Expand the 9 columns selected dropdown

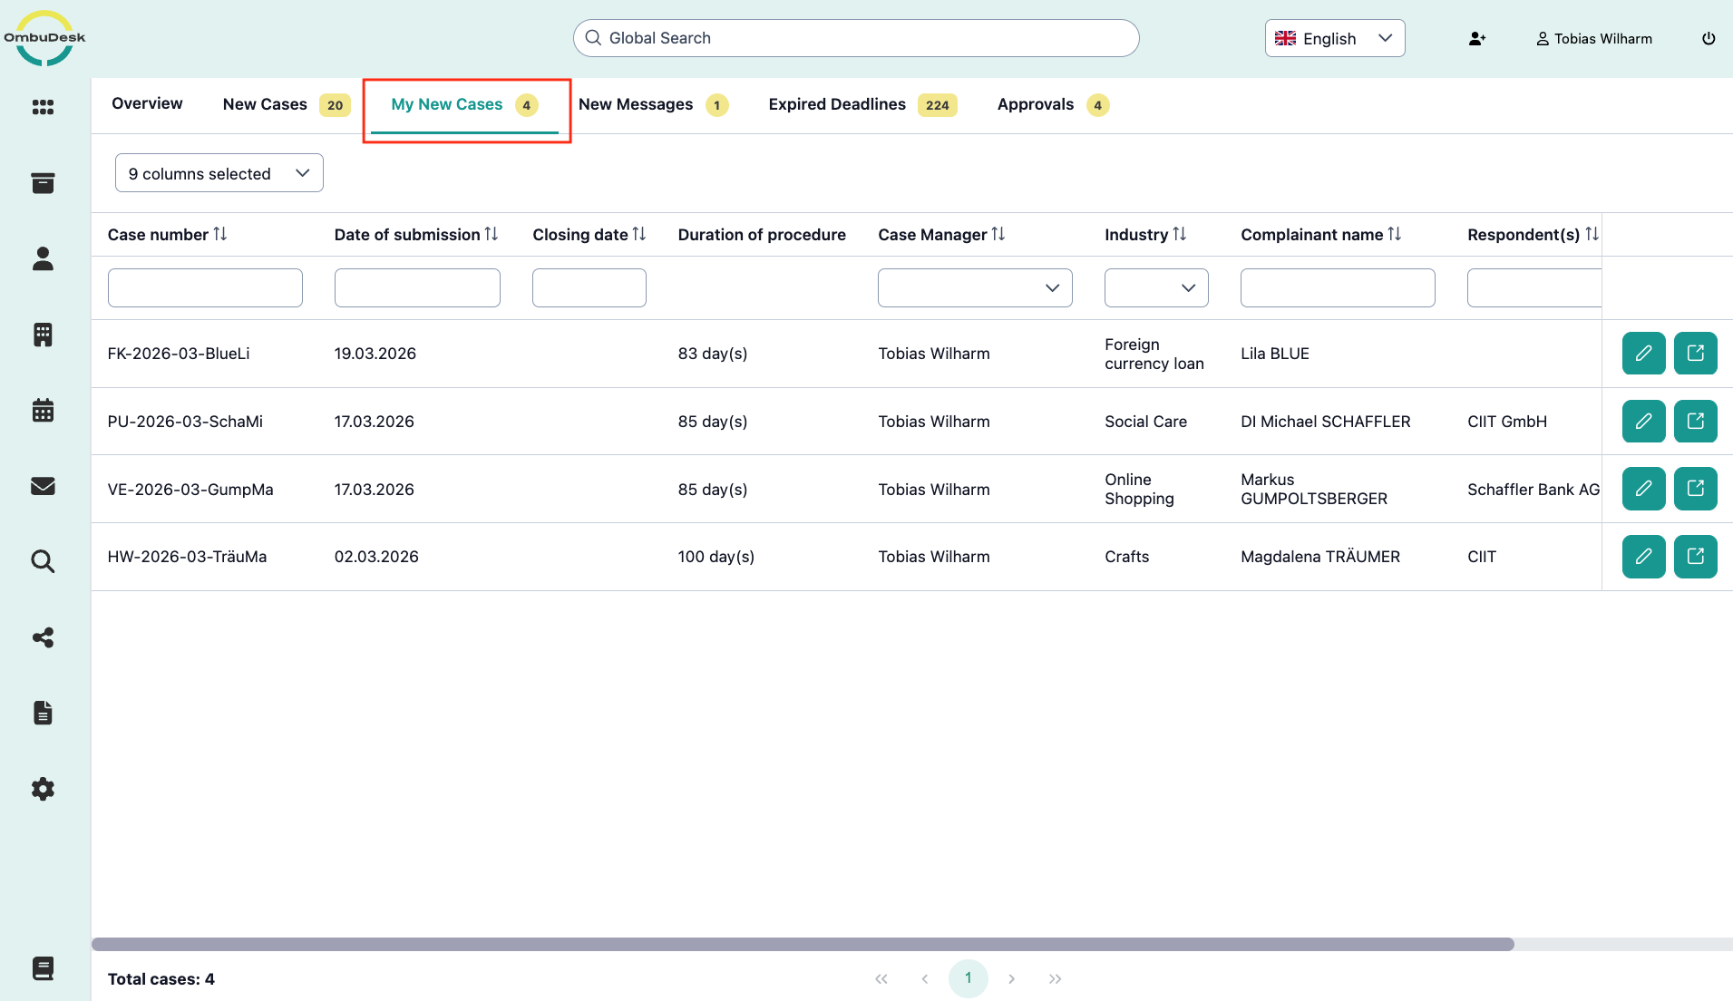[219, 173]
